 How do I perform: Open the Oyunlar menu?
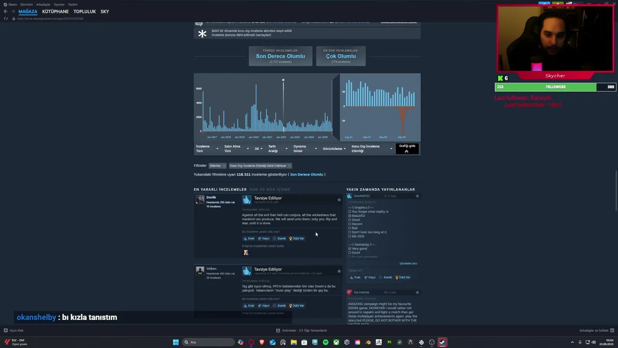click(59, 4)
